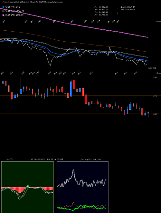Click the (14 day) ADX values text
This screenshot has height=213, width=161.
[x=90, y=159]
